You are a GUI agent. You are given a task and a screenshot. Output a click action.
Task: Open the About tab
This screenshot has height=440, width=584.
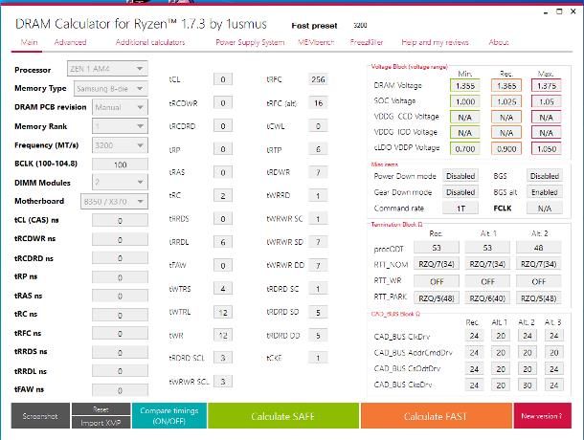499,42
